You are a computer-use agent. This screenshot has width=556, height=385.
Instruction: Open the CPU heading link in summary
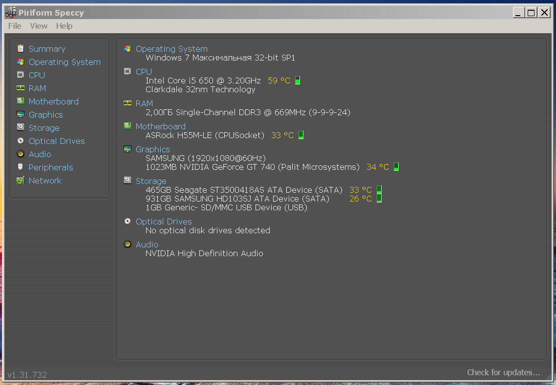click(144, 72)
